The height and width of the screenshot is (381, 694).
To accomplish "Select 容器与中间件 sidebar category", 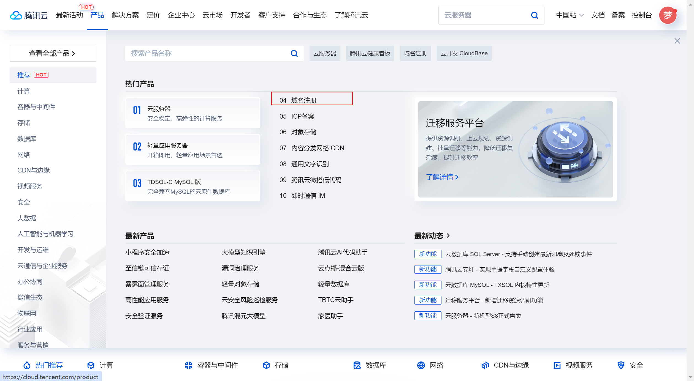I will (x=36, y=107).
